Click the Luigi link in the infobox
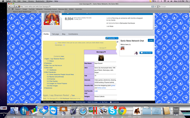The height and width of the screenshot is (118, 190). [x=96, y=91]
